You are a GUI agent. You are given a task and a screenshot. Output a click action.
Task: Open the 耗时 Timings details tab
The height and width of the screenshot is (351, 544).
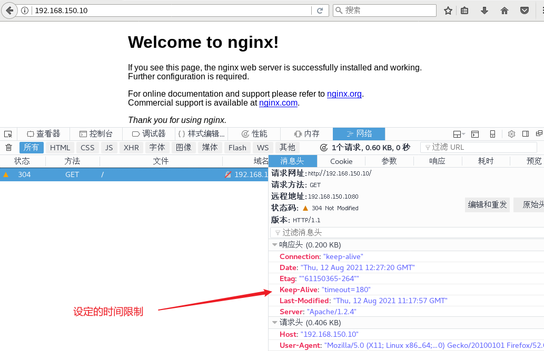click(x=486, y=161)
